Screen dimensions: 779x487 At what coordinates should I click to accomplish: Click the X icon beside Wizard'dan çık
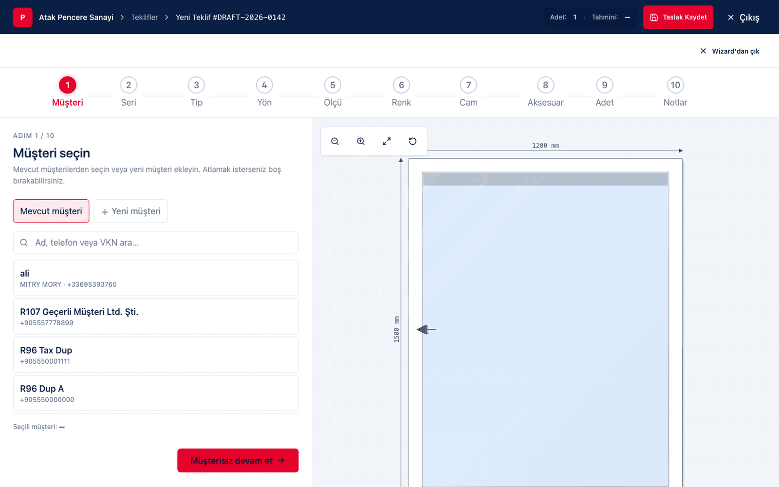(x=703, y=51)
